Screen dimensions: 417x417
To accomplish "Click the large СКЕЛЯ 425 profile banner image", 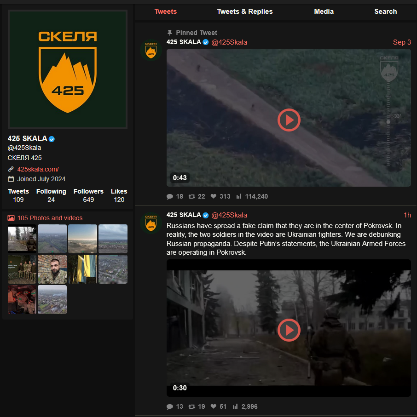I will coord(68,69).
